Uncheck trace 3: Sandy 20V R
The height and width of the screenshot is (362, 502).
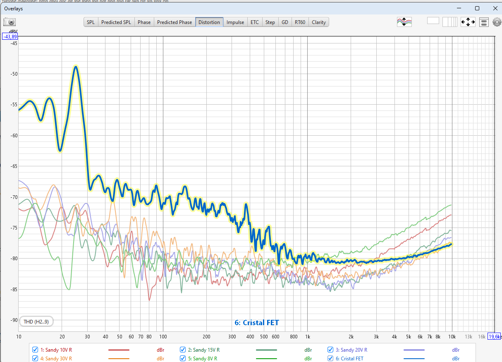(x=330, y=350)
